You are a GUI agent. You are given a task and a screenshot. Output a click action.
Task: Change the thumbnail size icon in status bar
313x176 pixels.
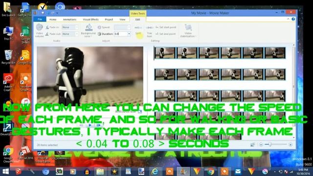[252, 145]
